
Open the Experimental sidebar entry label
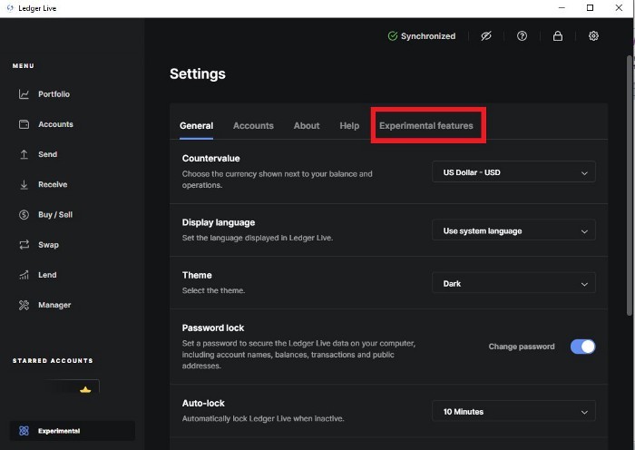coord(59,431)
